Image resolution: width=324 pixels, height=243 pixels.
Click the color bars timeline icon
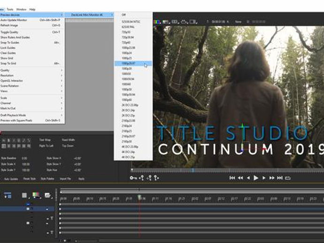click(x=36, y=195)
